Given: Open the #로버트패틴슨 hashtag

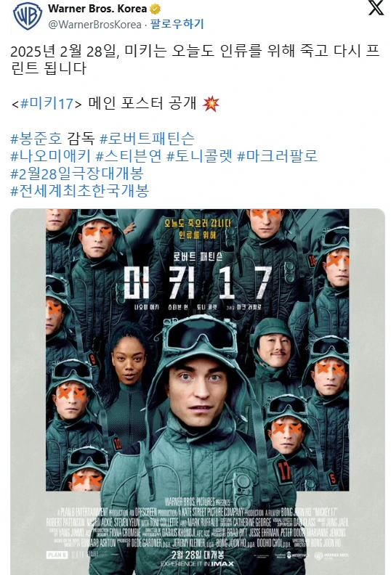Looking at the screenshot, I should tap(147, 138).
